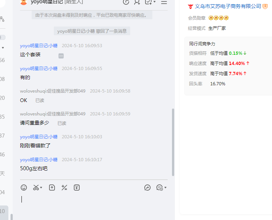Screen dimensions: 272x220
Task: Open the quick phrases icon
Action: [x=64, y=188]
